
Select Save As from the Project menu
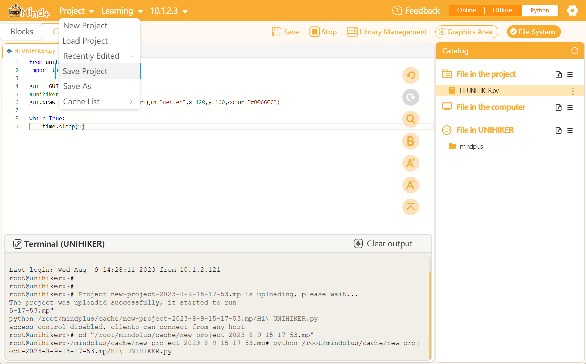[77, 86]
